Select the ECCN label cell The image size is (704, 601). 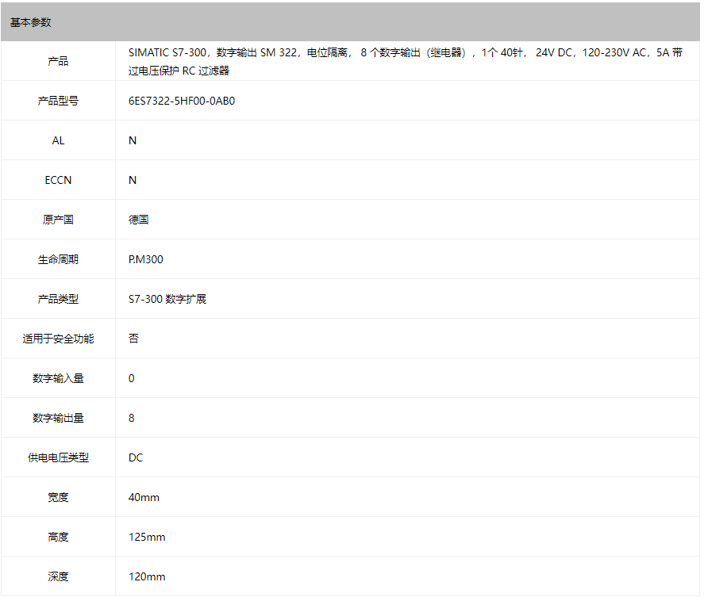tap(58, 180)
